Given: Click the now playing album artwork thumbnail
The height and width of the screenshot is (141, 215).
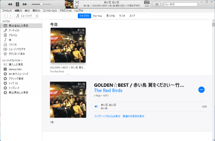Looking at the screenshot, I should tap(69, 4).
